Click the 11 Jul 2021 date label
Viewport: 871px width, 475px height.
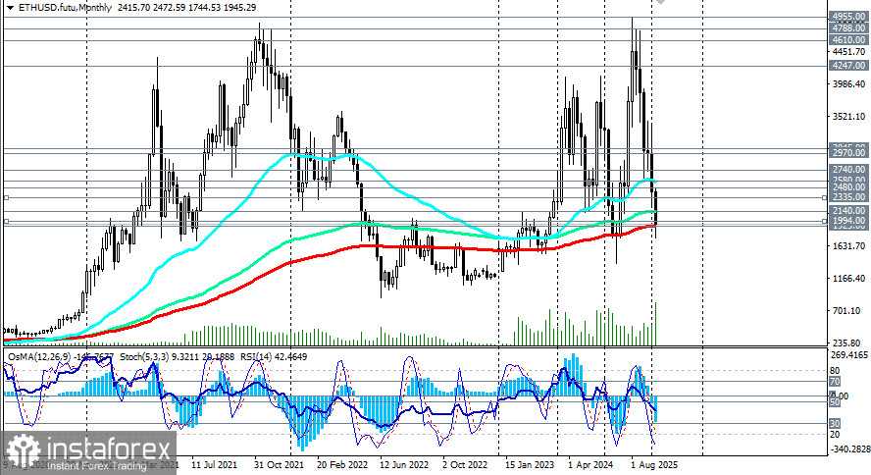pos(215,464)
